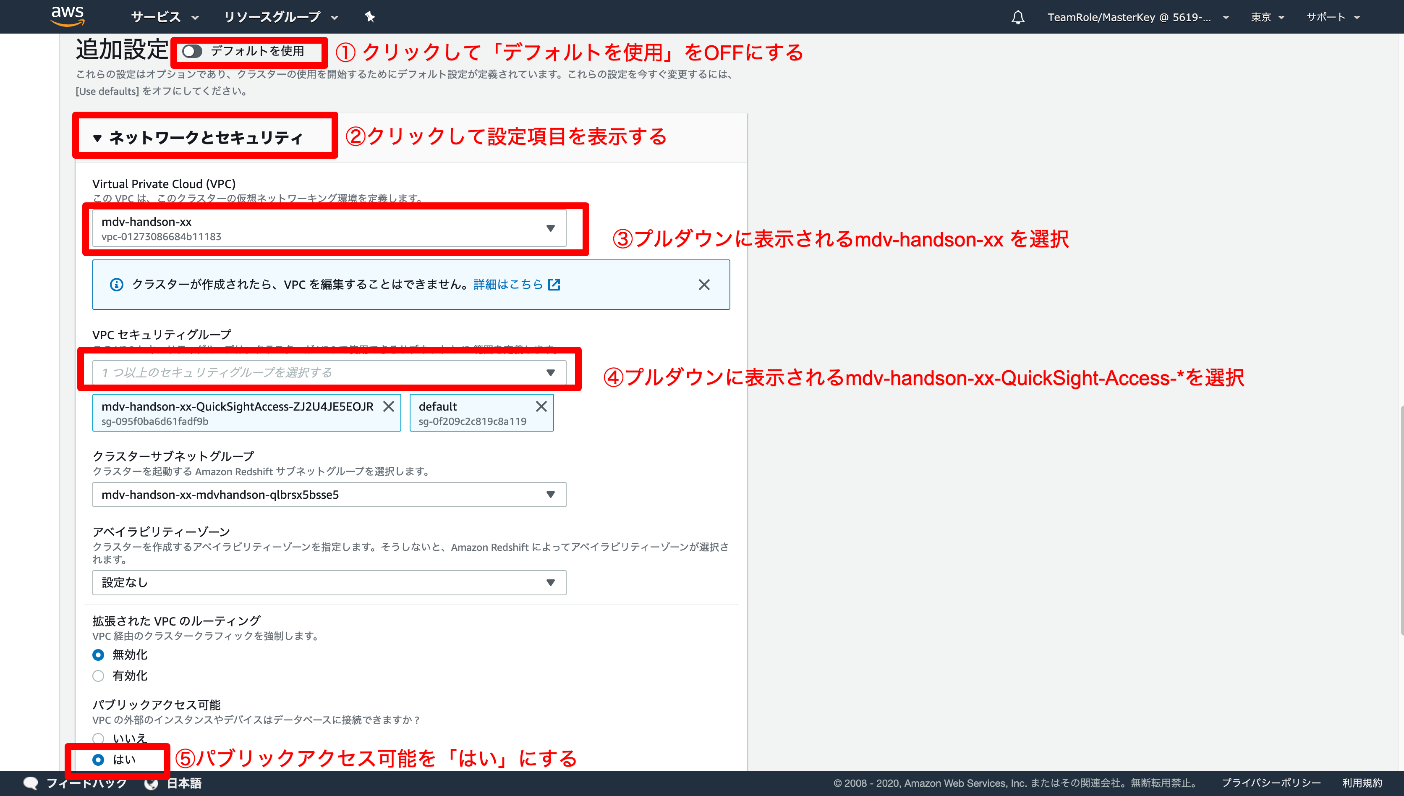This screenshot has height=796, width=1404.
Task: Click the 詳細はこちら link
Action: [508, 284]
